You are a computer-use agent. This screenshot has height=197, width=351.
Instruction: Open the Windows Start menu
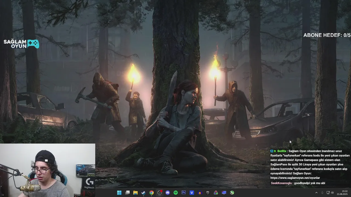pyautogui.click(x=119, y=193)
